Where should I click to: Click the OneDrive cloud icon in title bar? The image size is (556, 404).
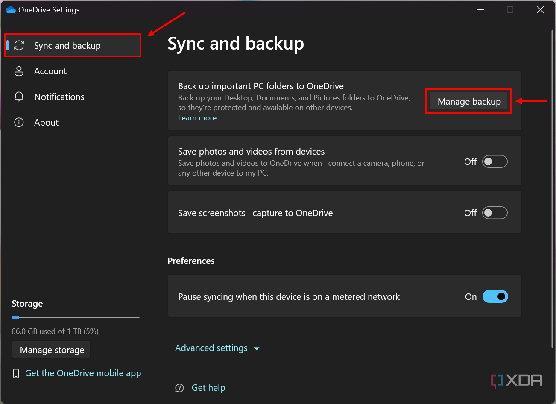click(x=11, y=10)
